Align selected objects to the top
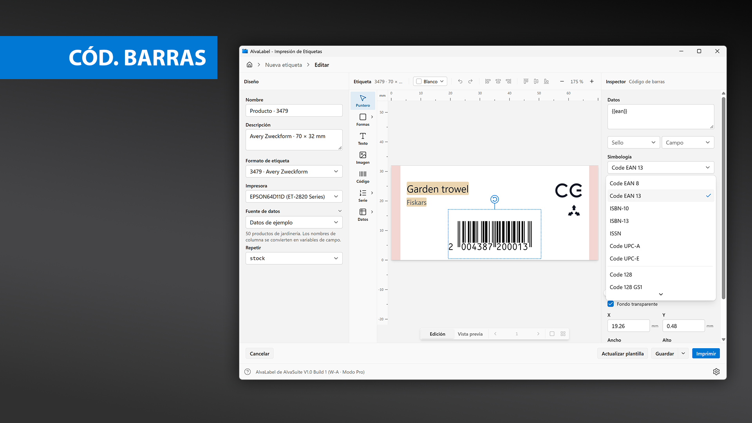The height and width of the screenshot is (423, 752). (x=526, y=81)
